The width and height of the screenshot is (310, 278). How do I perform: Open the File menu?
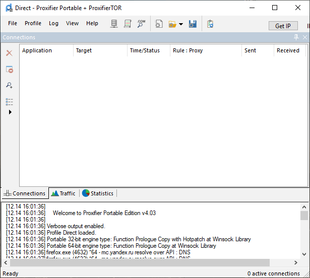pos(13,23)
